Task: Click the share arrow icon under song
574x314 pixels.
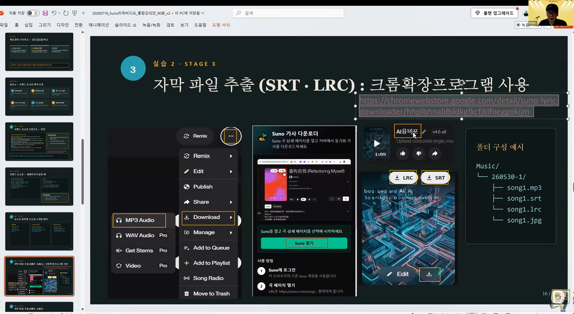Action: pyautogui.click(x=434, y=153)
